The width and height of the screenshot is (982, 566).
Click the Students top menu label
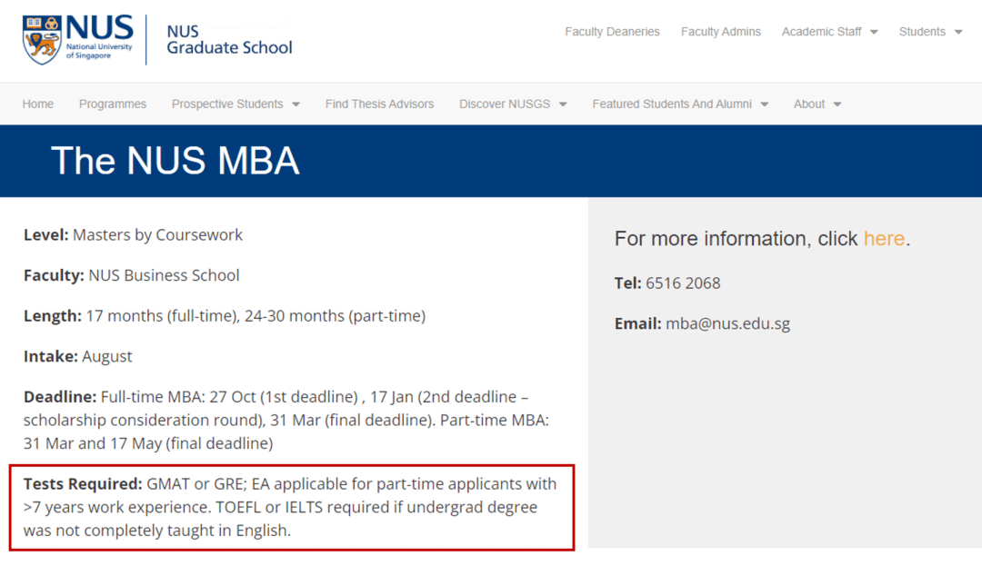[x=923, y=31]
